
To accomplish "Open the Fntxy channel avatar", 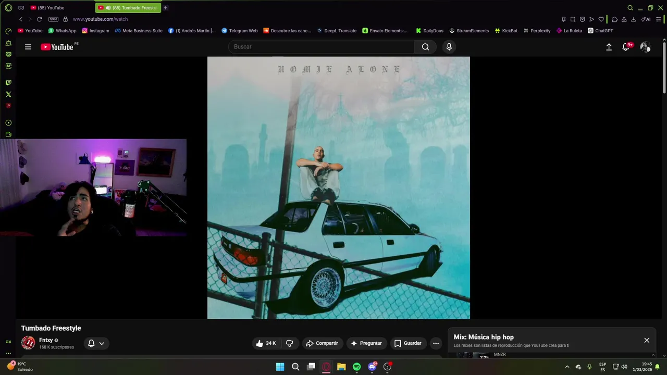I will click(28, 343).
